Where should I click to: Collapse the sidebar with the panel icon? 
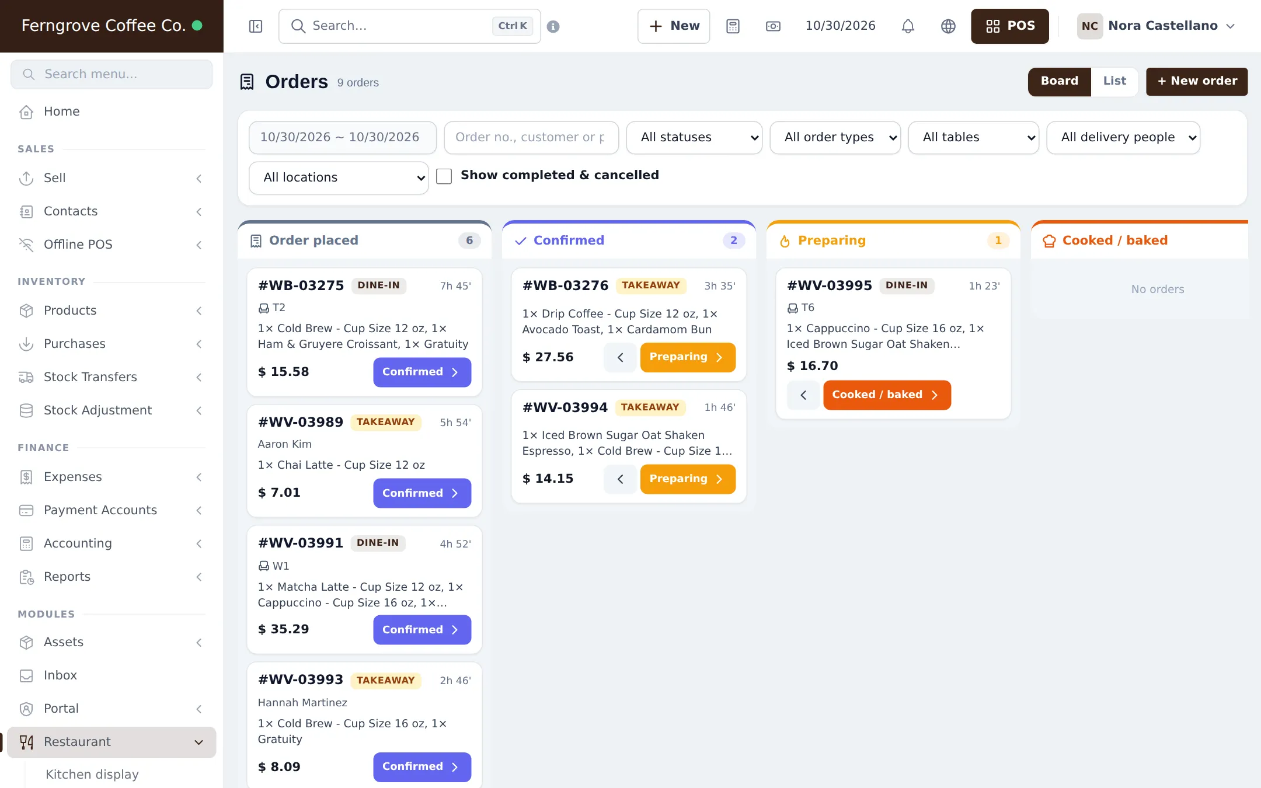click(256, 26)
